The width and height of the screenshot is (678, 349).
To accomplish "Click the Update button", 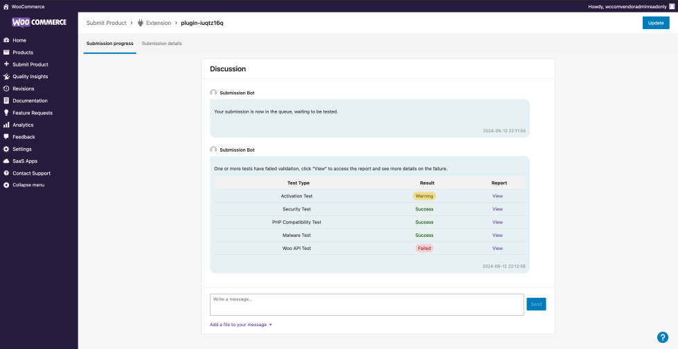I will 656,23.
